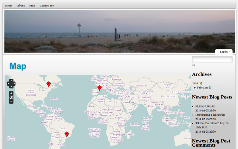Open the Home menu item

point(9,6)
